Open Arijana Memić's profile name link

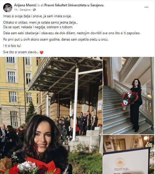25,5
